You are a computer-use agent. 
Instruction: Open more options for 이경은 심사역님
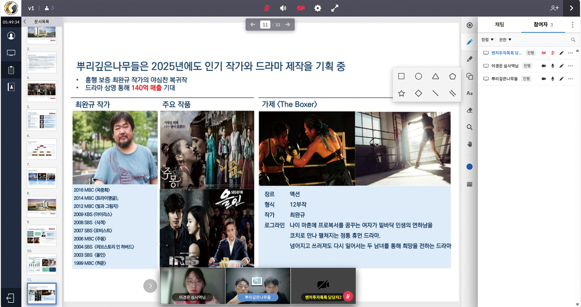tap(571, 66)
